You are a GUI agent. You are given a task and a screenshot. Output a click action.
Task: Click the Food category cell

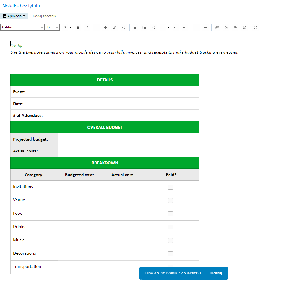tap(34, 214)
